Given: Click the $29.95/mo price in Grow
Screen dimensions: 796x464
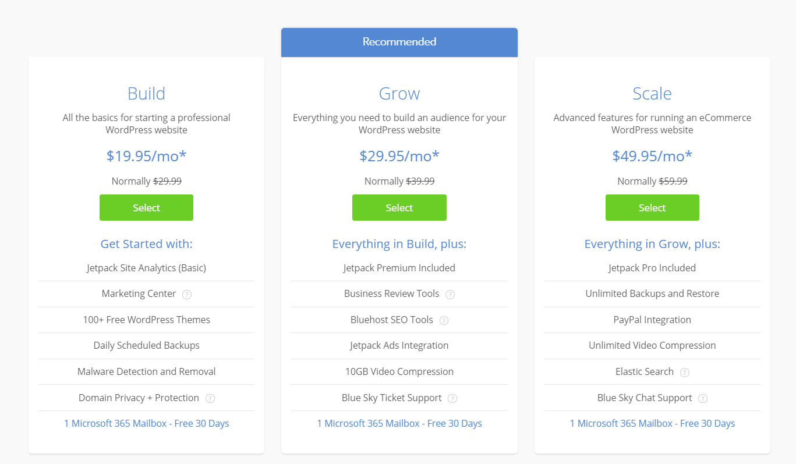Looking at the screenshot, I should point(399,156).
